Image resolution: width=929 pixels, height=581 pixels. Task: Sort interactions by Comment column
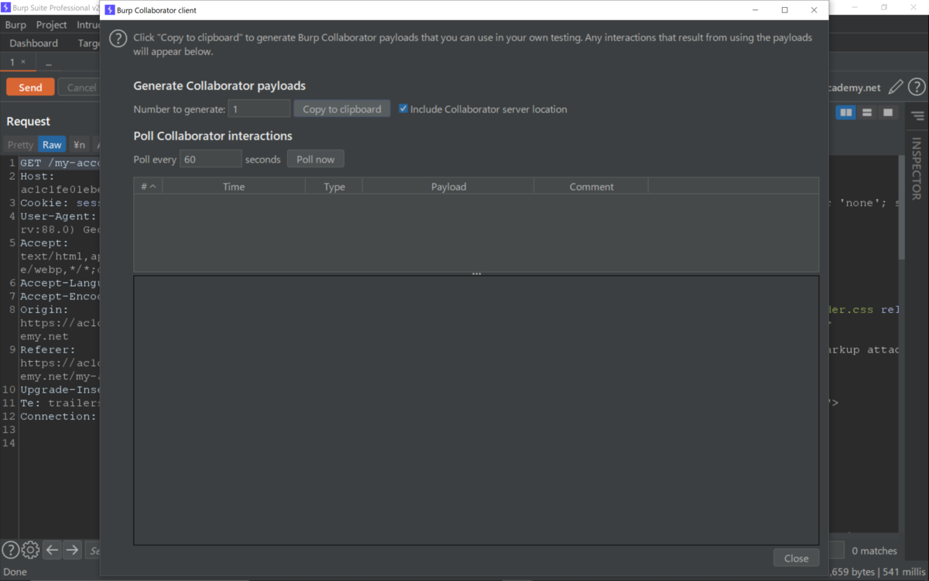point(591,187)
